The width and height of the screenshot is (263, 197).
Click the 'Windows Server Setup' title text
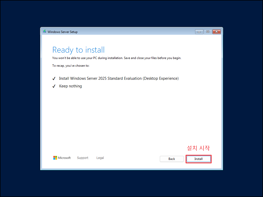click(62, 32)
